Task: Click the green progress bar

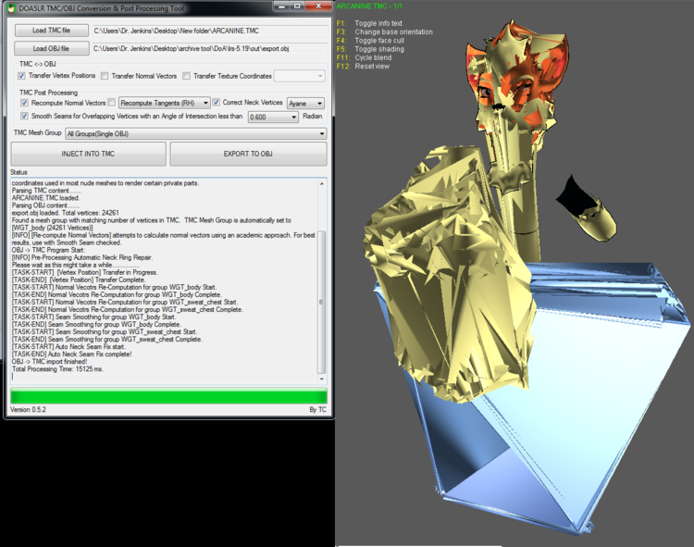Action: pos(168,395)
